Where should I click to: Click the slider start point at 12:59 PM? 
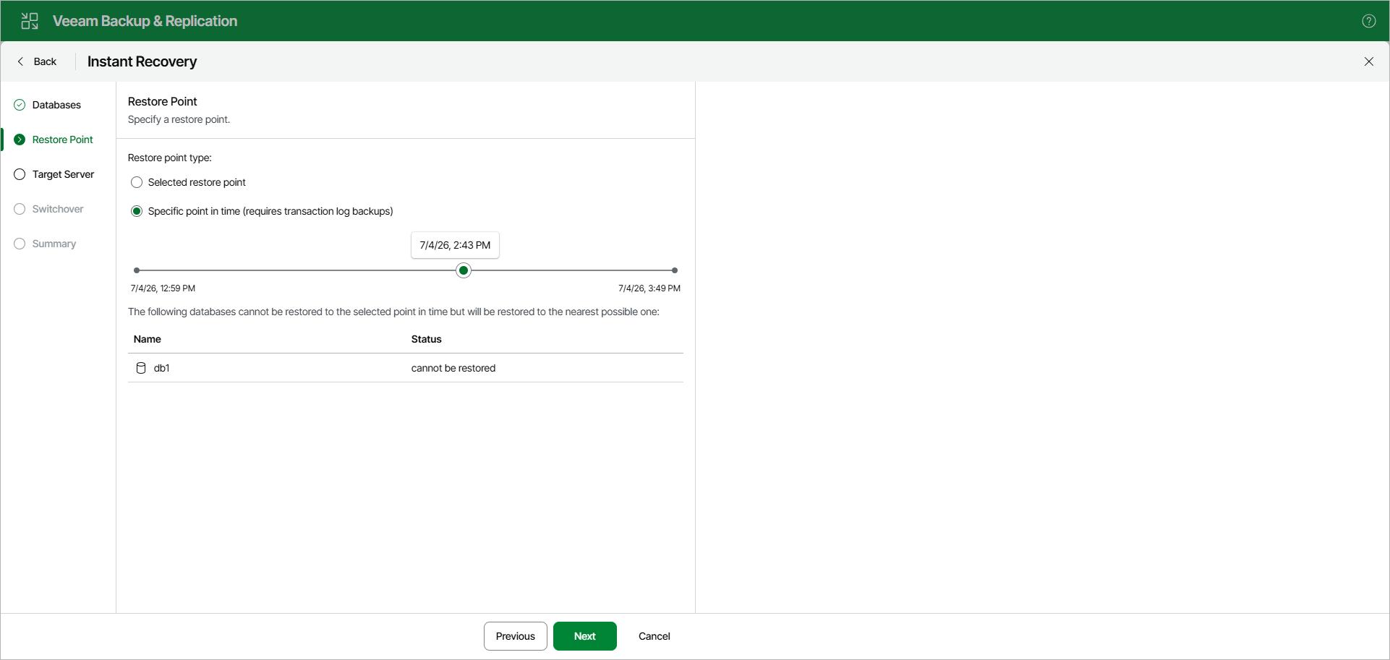pyautogui.click(x=137, y=270)
